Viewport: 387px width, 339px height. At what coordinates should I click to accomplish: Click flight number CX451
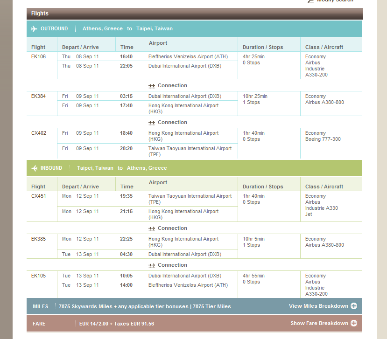coord(38,196)
